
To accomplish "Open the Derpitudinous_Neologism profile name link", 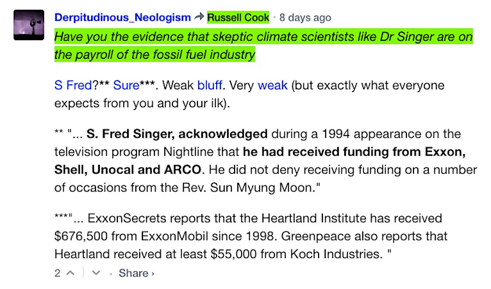I will tap(122, 17).
